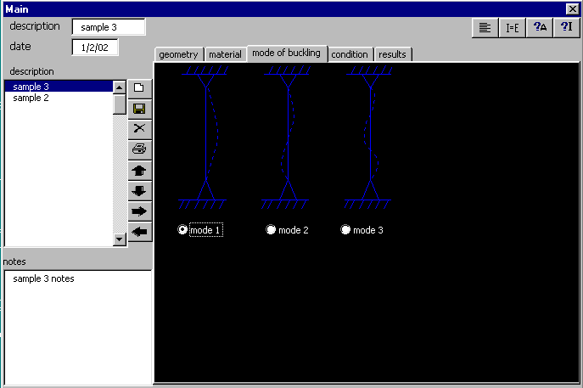This screenshot has height=388, width=583.
Task: Click the date input field
Action: pyautogui.click(x=95, y=48)
